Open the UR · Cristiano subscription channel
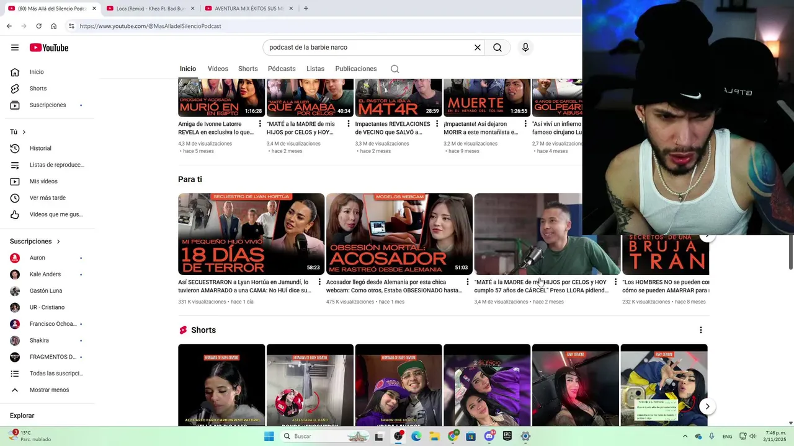The width and height of the screenshot is (794, 446). point(47,307)
